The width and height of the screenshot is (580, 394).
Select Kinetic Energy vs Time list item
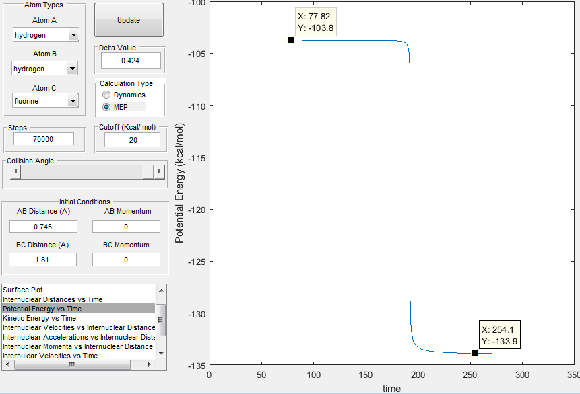click(78, 318)
